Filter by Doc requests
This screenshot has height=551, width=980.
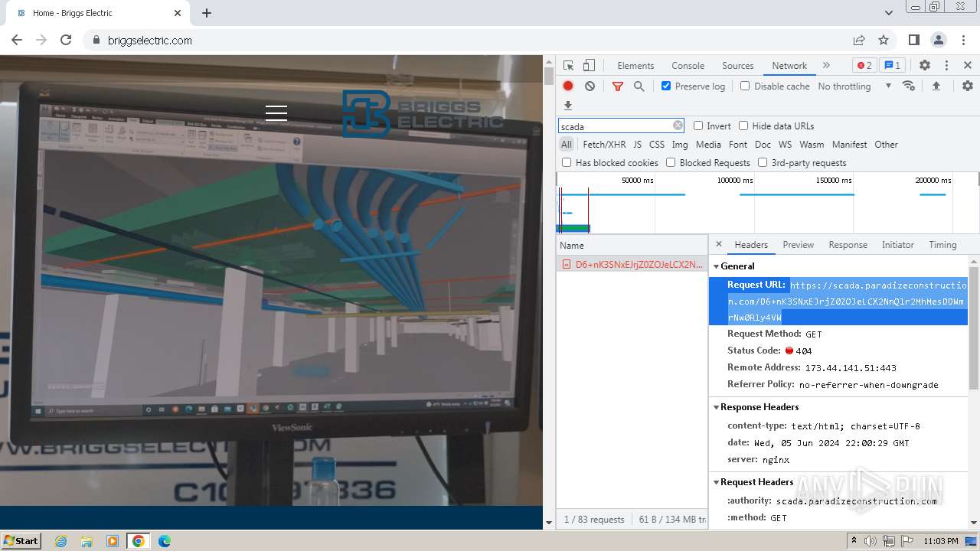pos(763,144)
